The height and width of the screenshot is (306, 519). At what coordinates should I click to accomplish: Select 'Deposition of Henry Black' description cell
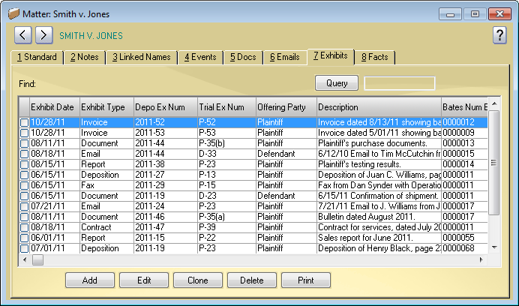tap(379, 248)
